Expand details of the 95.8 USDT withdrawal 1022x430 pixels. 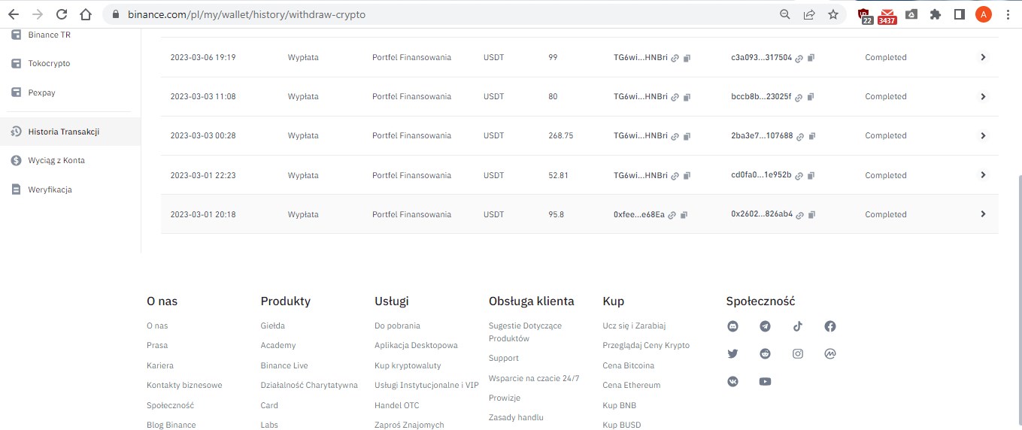tap(982, 214)
